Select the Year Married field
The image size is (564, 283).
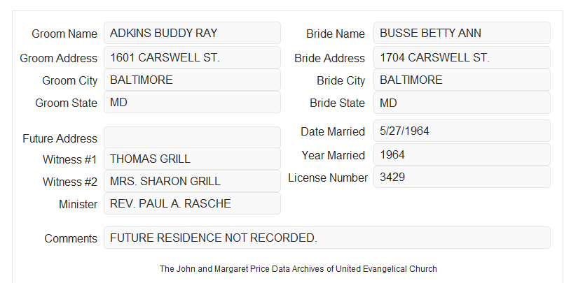pyautogui.click(x=462, y=154)
